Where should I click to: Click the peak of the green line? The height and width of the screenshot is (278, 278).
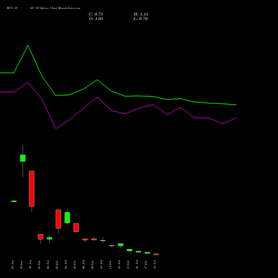28,46
